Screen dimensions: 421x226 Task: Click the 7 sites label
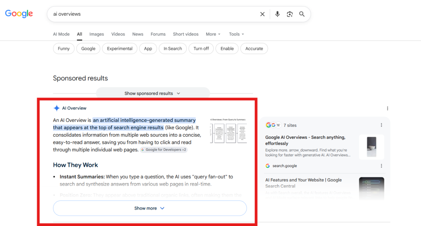[290, 125]
